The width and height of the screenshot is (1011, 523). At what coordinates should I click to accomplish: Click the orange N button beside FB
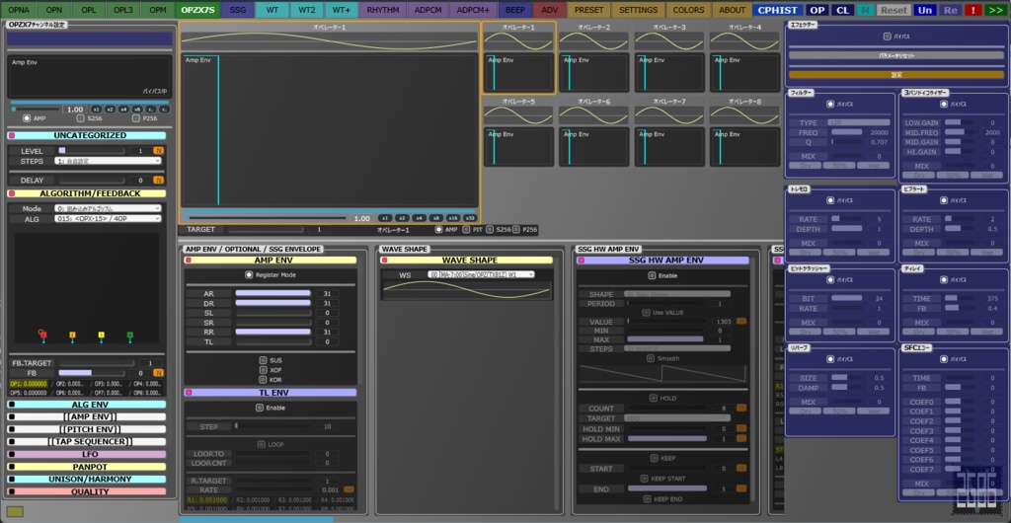coord(158,373)
